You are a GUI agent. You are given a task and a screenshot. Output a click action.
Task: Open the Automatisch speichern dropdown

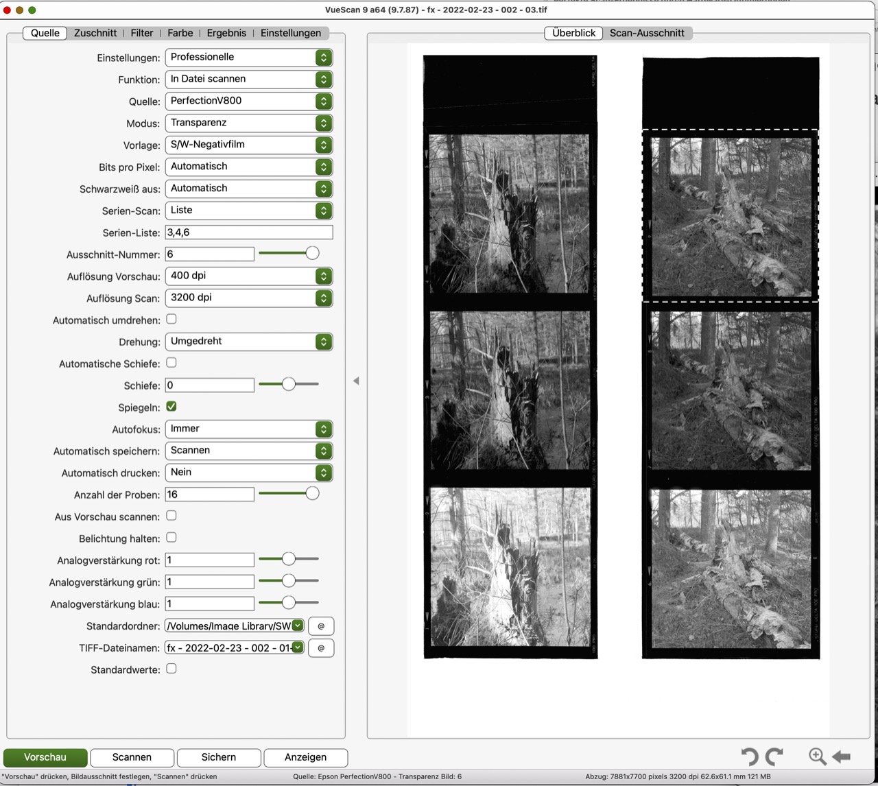click(x=249, y=451)
